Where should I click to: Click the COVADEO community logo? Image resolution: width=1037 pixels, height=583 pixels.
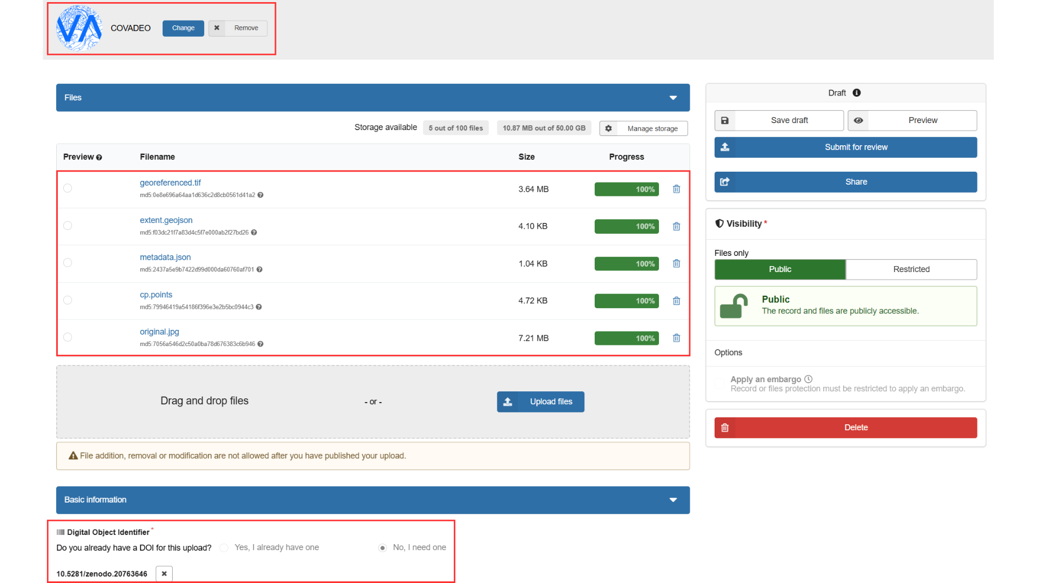(79, 28)
